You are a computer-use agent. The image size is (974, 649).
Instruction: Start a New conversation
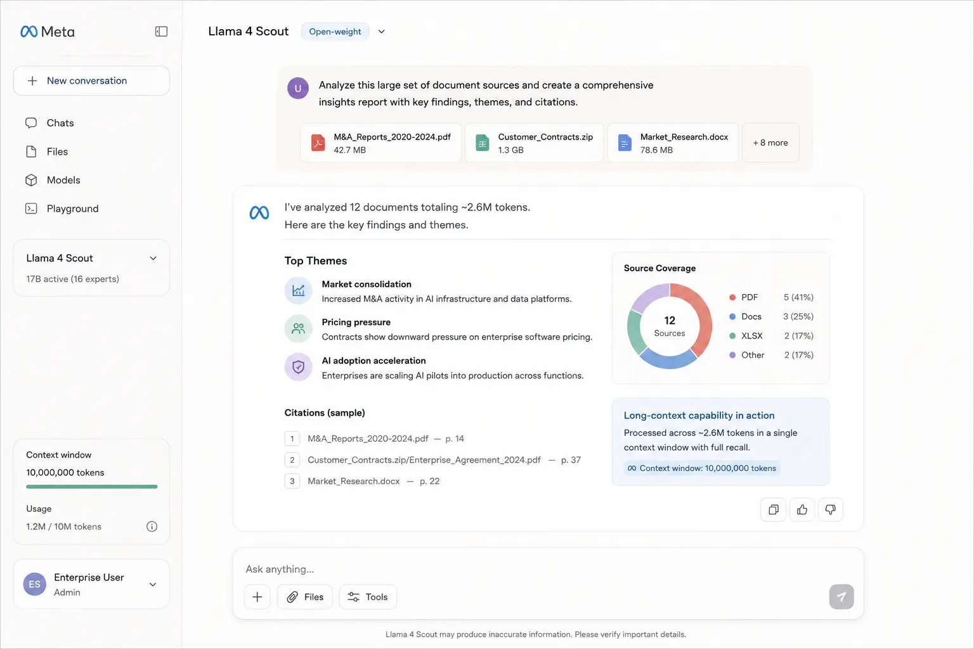(91, 80)
